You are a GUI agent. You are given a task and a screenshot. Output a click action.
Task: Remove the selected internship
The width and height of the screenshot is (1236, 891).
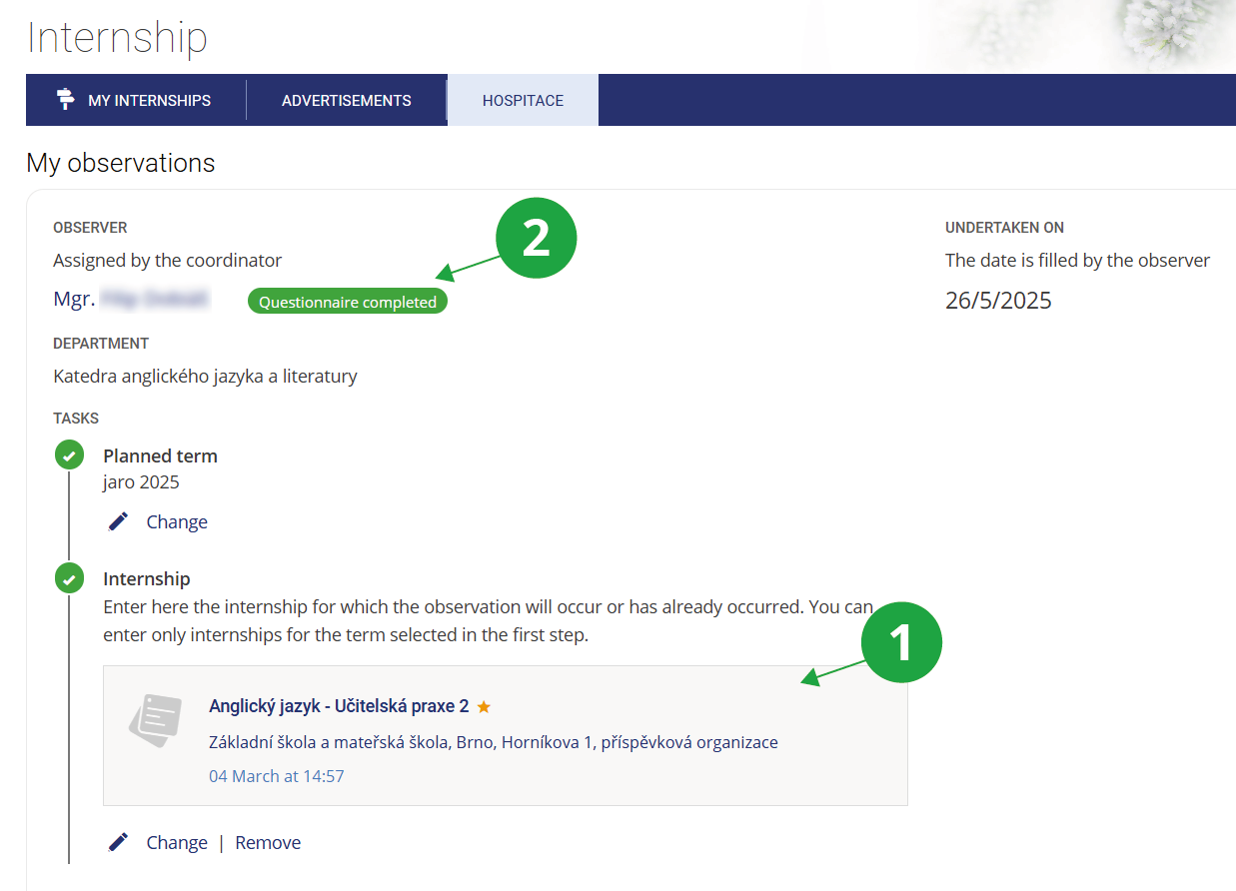[268, 842]
